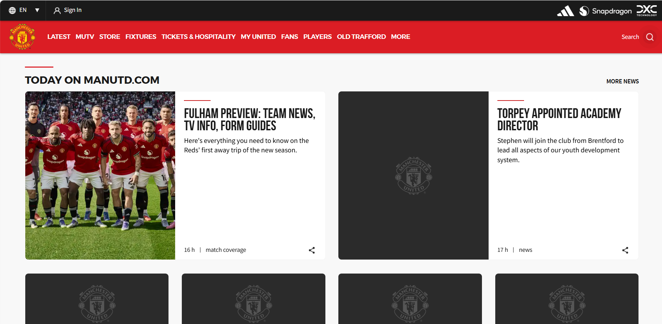Share the Torpey appointed article
The height and width of the screenshot is (324, 662).
pos(625,250)
